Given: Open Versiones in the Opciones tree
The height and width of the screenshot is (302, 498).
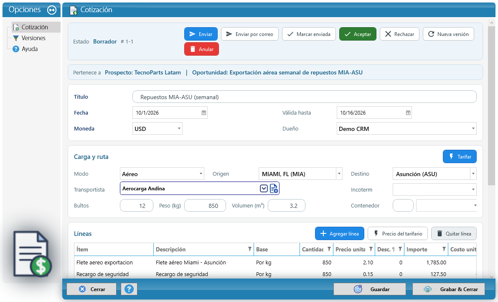Looking at the screenshot, I should point(33,38).
